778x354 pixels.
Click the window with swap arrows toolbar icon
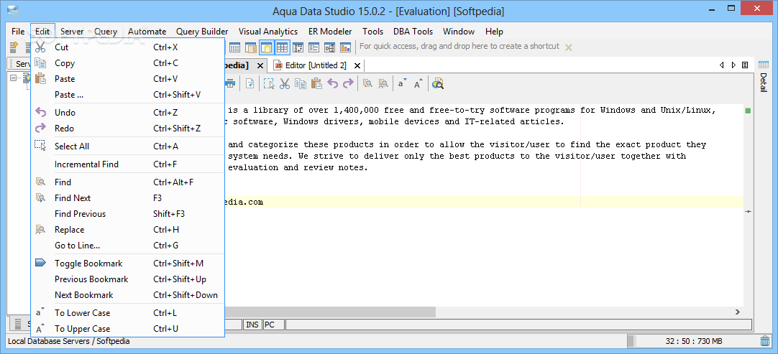[298, 47]
